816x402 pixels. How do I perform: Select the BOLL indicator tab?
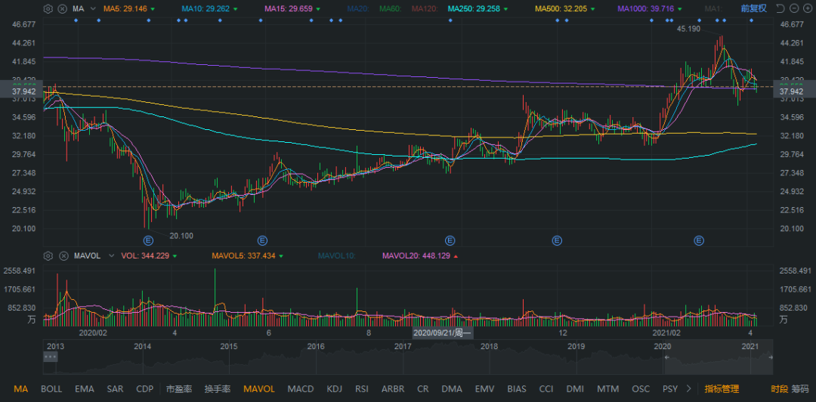pos(51,389)
